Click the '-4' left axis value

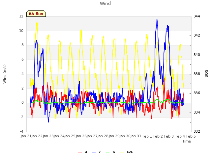coord(22,131)
